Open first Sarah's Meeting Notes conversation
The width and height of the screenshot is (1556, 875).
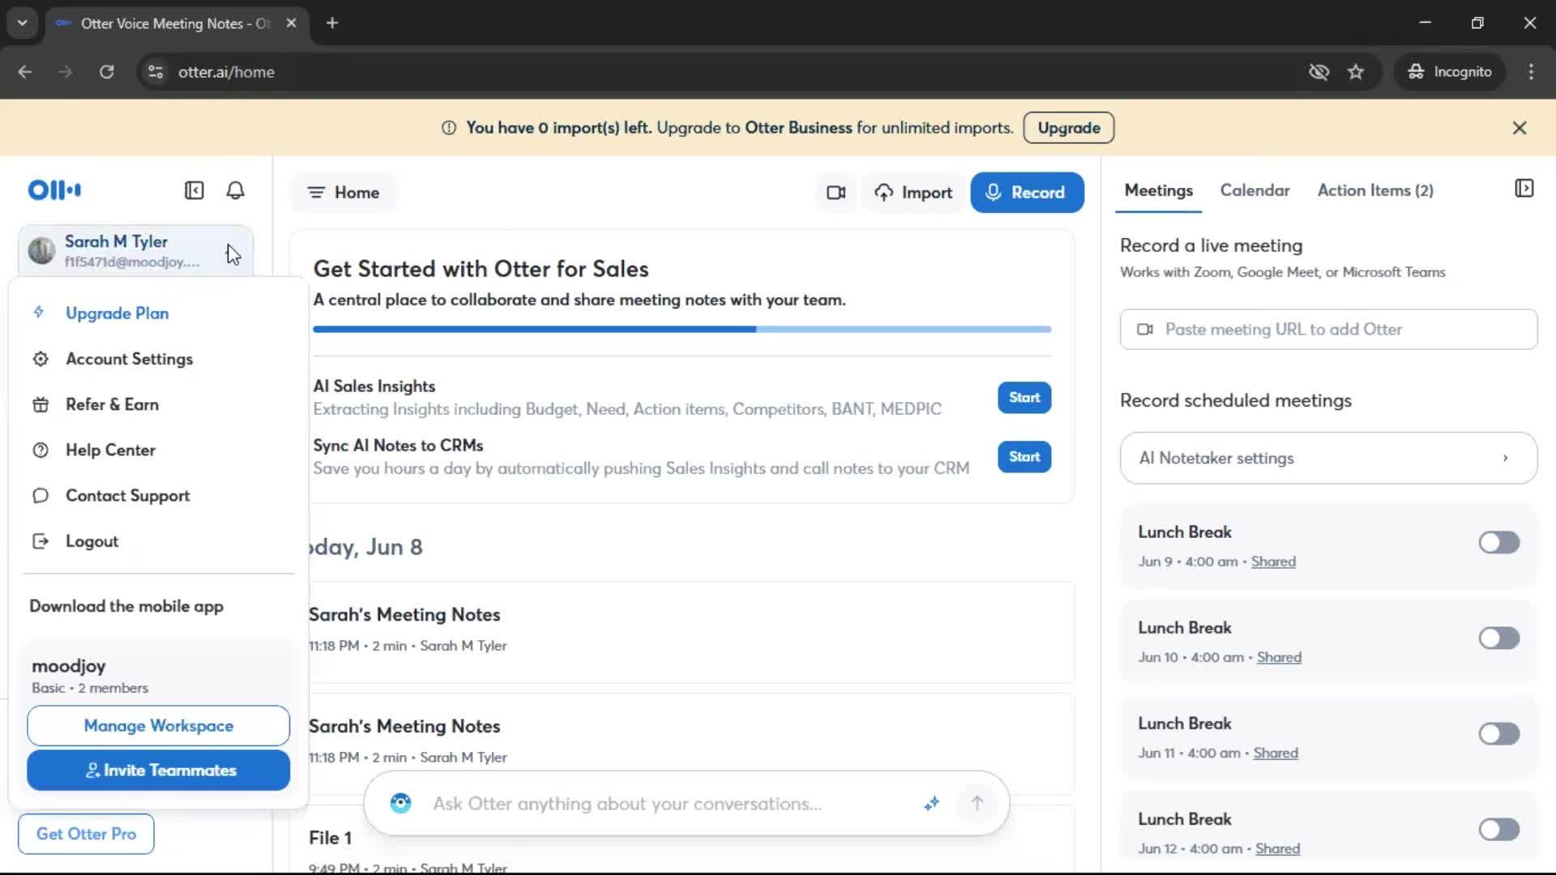[x=690, y=630]
